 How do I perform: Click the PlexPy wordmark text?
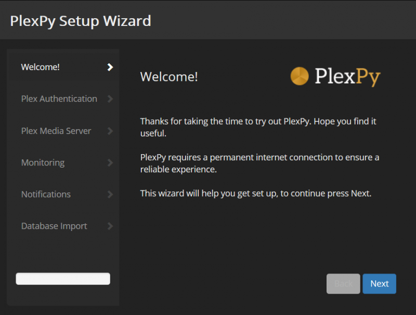[347, 77]
